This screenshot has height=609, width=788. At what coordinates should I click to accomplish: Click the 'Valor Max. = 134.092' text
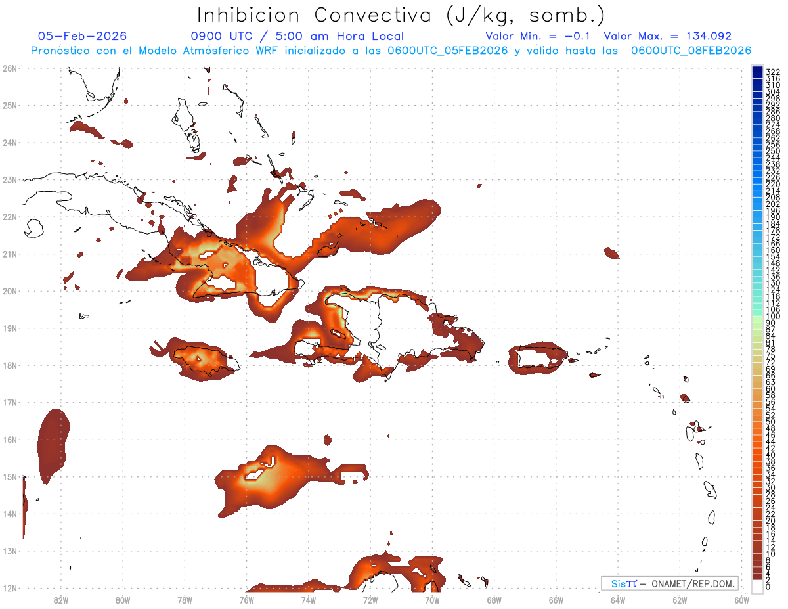point(667,36)
